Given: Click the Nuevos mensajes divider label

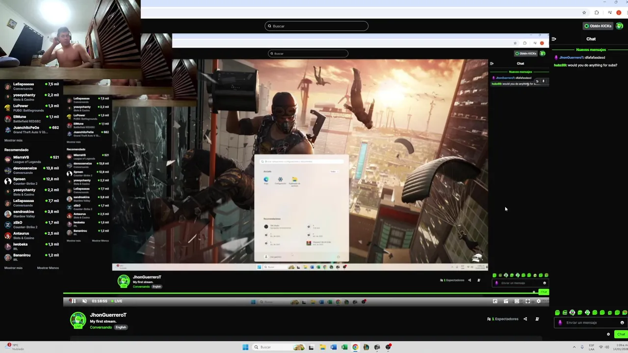Looking at the screenshot, I should (591, 50).
